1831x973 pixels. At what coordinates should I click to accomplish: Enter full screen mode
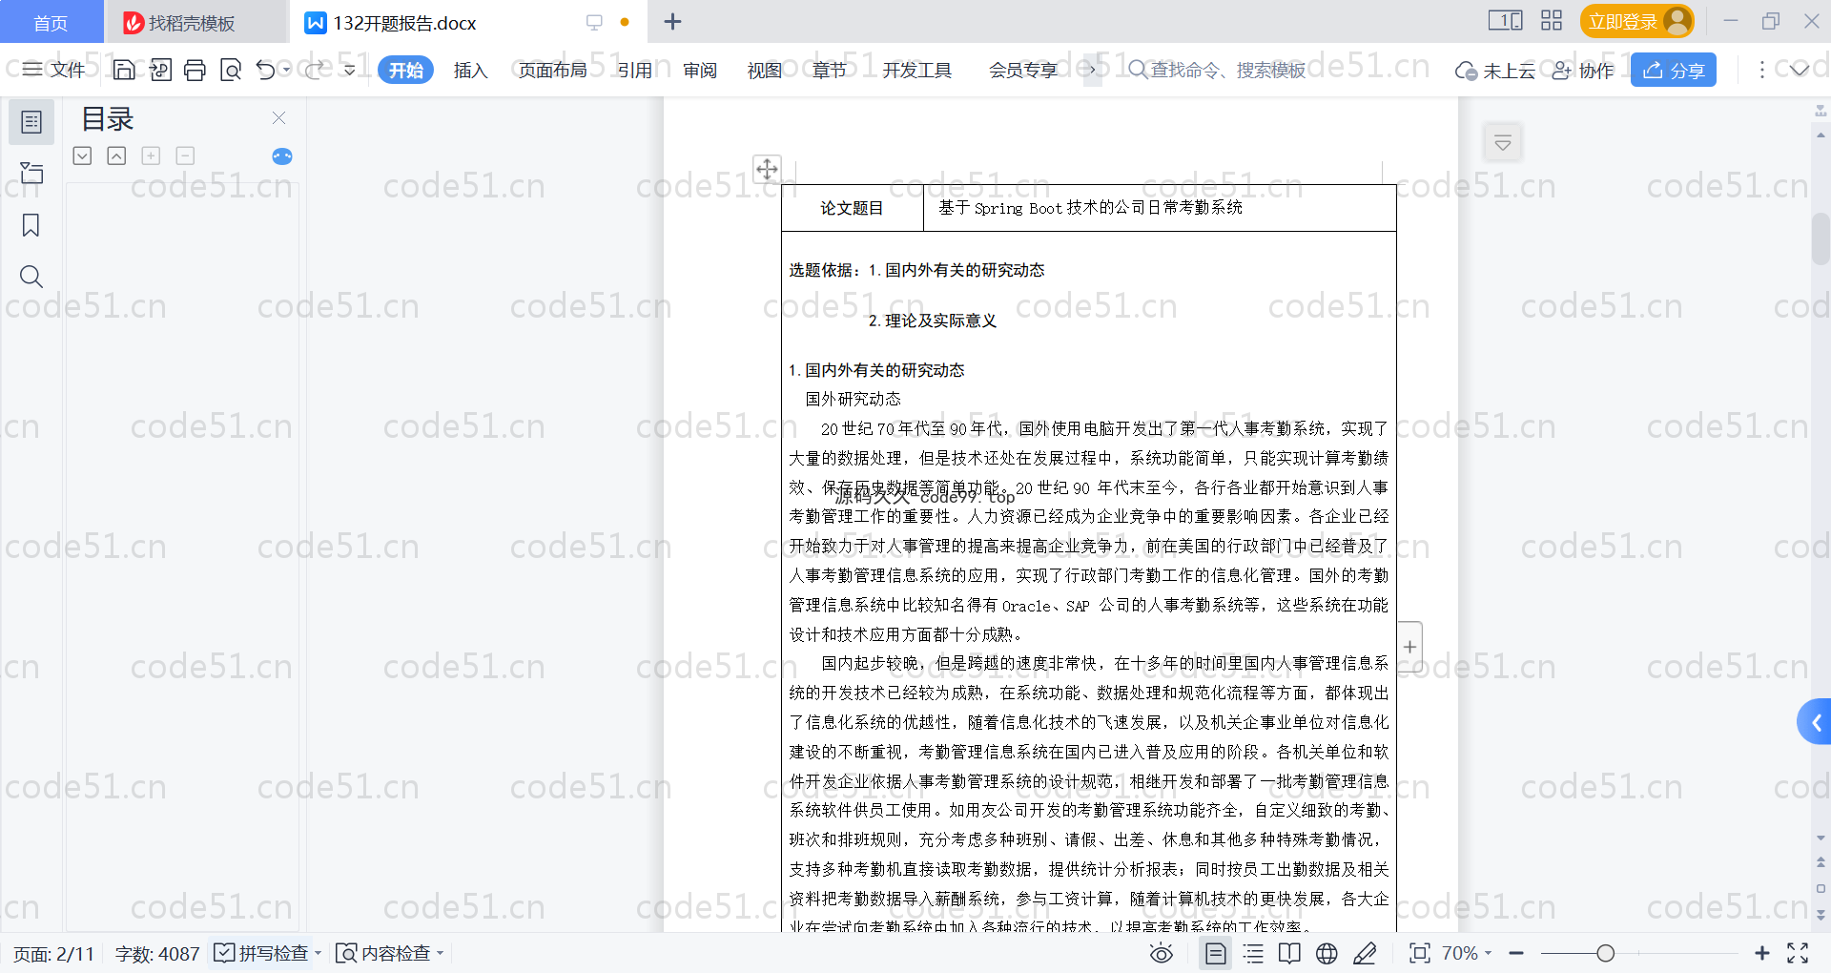tap(1798, 953)
